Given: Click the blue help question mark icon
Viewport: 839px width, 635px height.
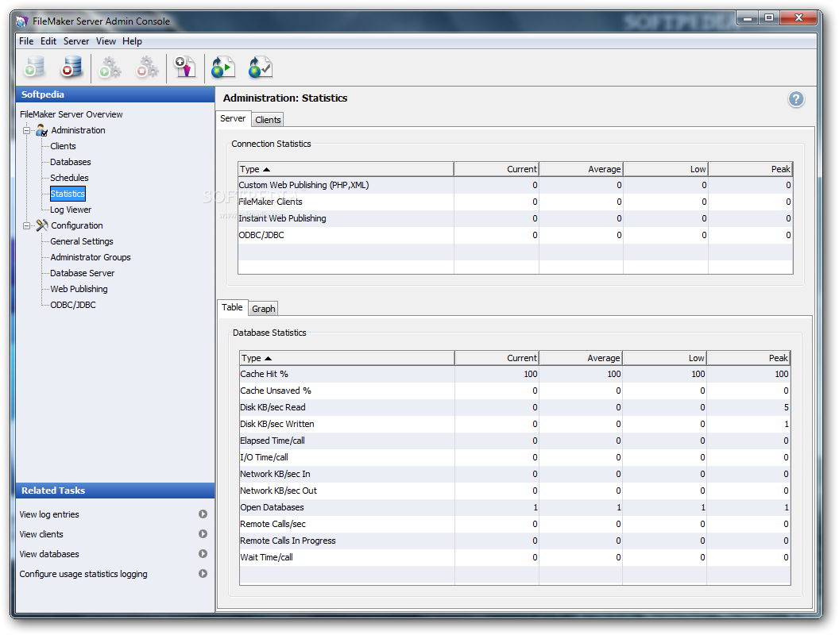Looking at the screenshot, I should pos(795,99).
